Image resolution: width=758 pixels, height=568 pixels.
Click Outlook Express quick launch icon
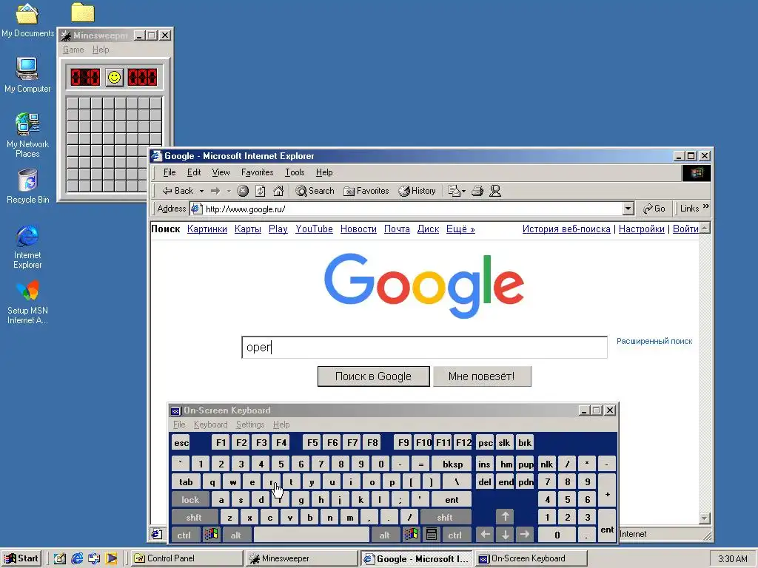94,558
